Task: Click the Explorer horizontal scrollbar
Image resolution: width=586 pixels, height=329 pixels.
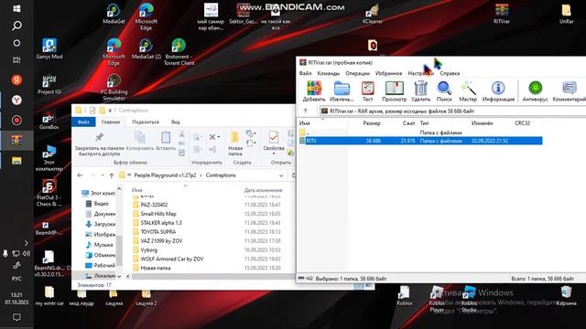Action: [x=213, y=276]
